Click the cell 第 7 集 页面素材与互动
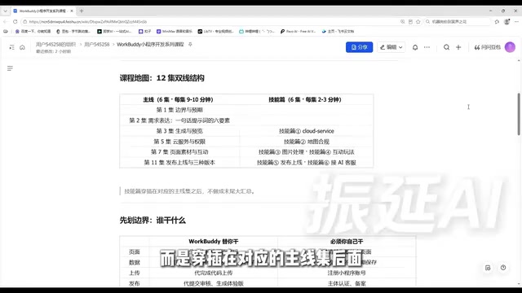 click(179, 152)
